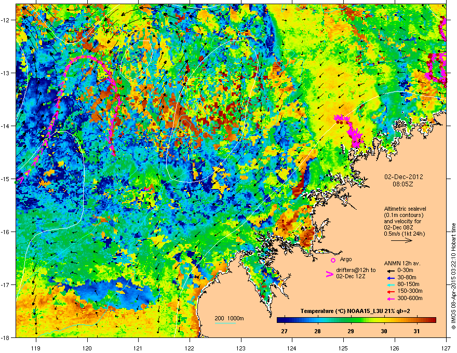
Task: Click the latitude axis label '-18'
Action: point(5,337)
